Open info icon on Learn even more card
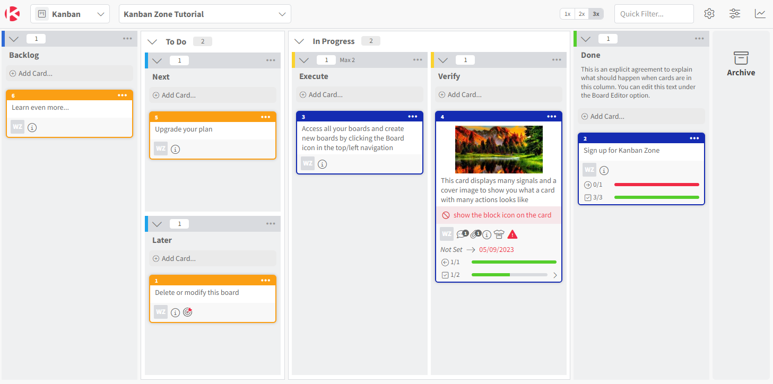 [32, 127]
